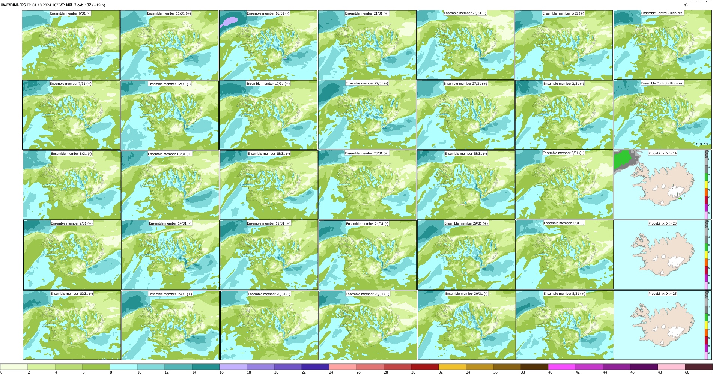
Task: Select the magenta 40–42 legend swatch
Action: (x=562, y=367)
